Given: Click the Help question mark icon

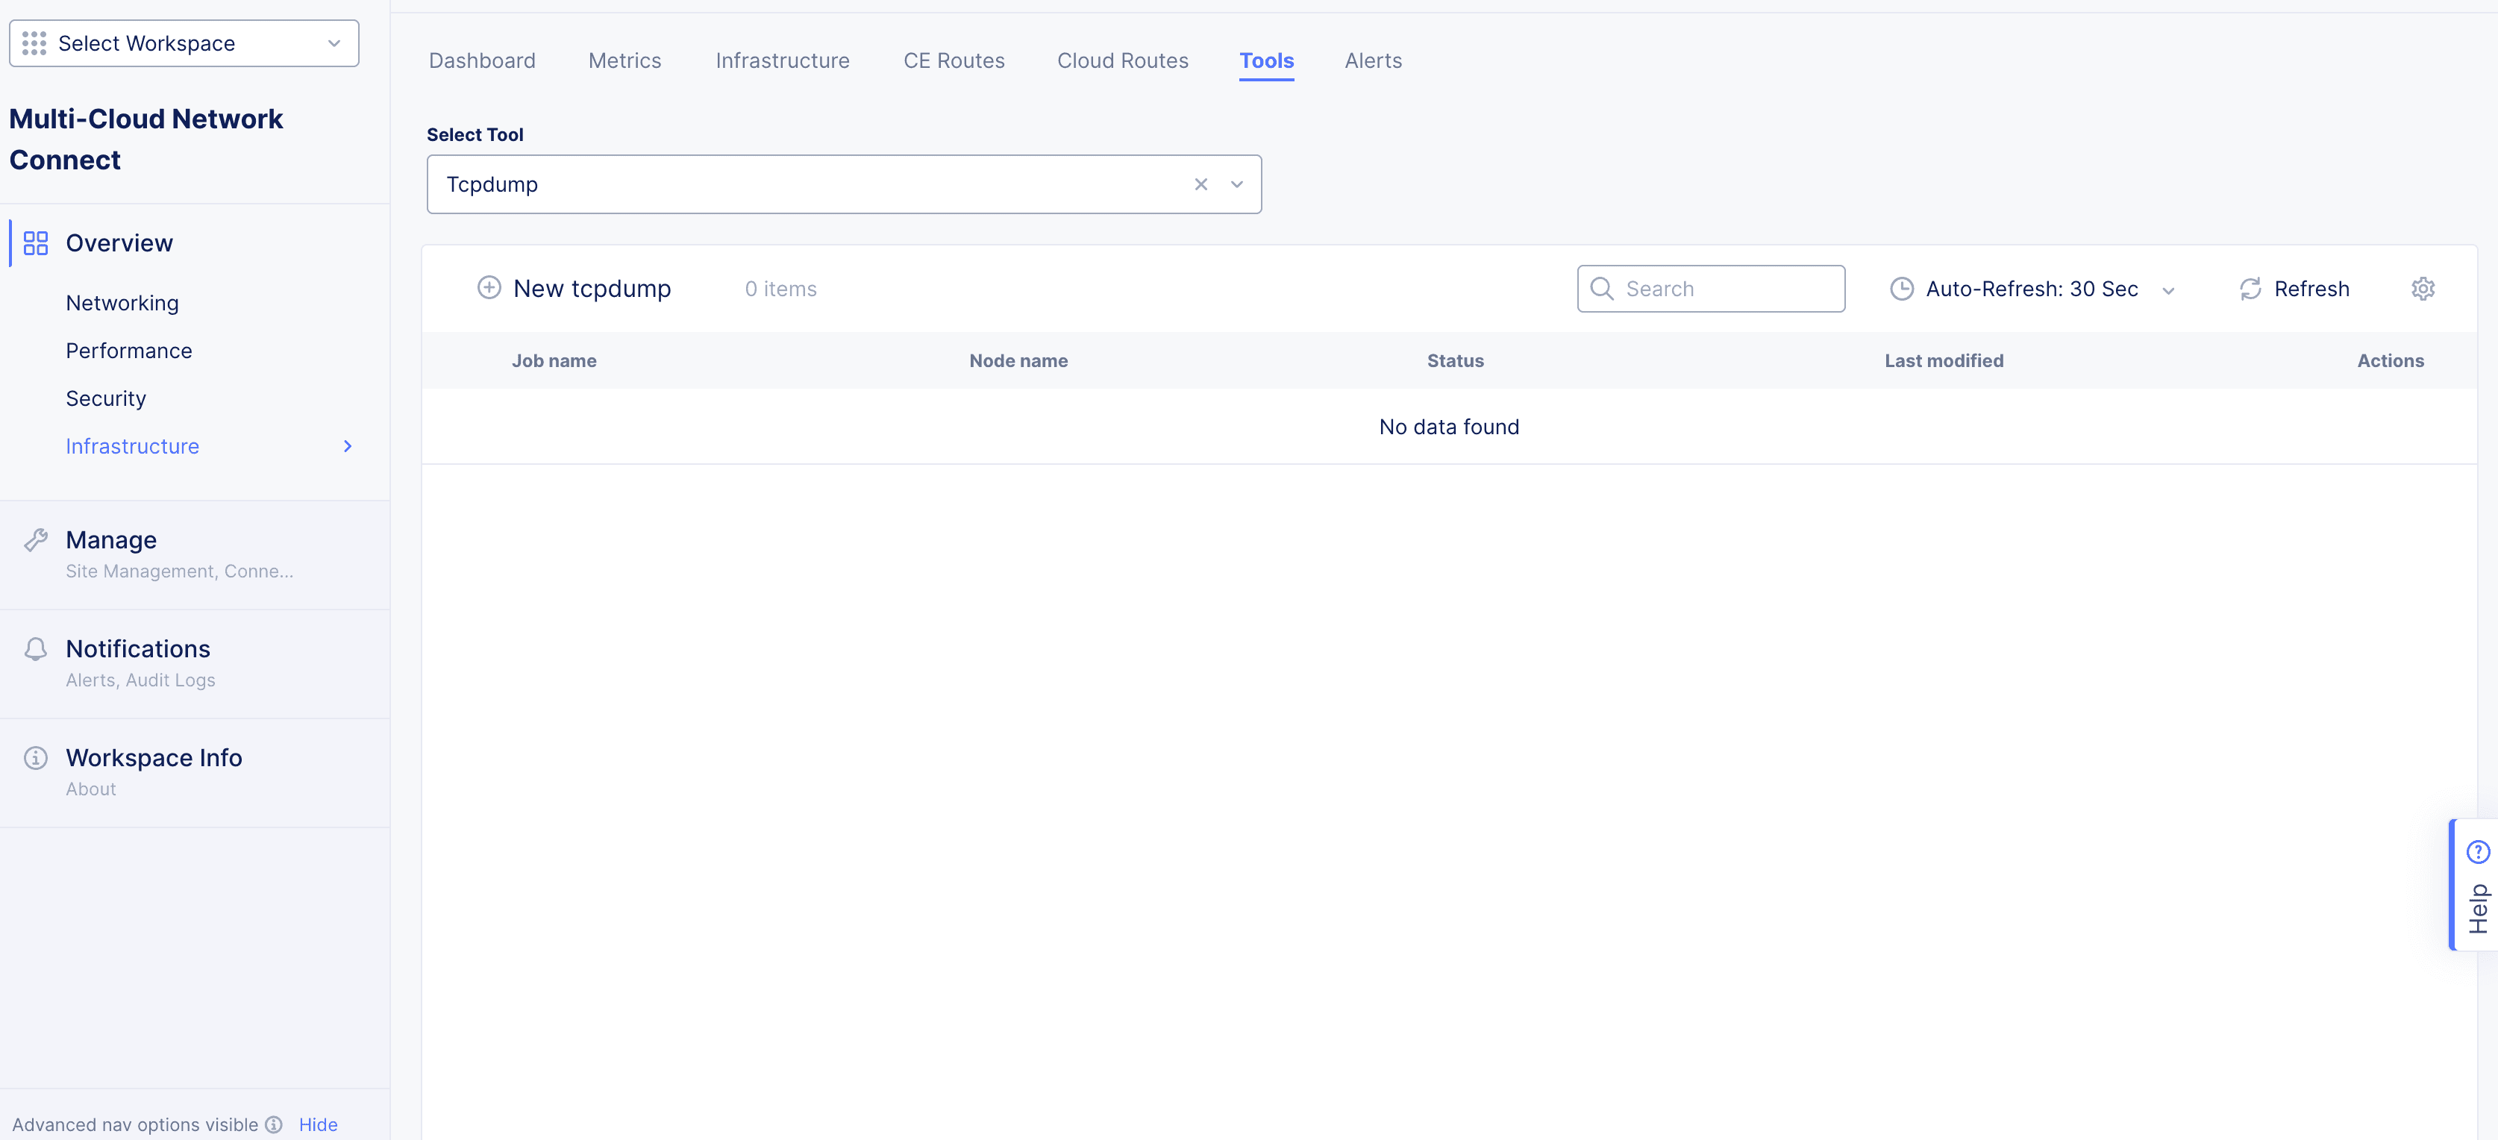Looking at the screenshot, I should [2479, 852].
